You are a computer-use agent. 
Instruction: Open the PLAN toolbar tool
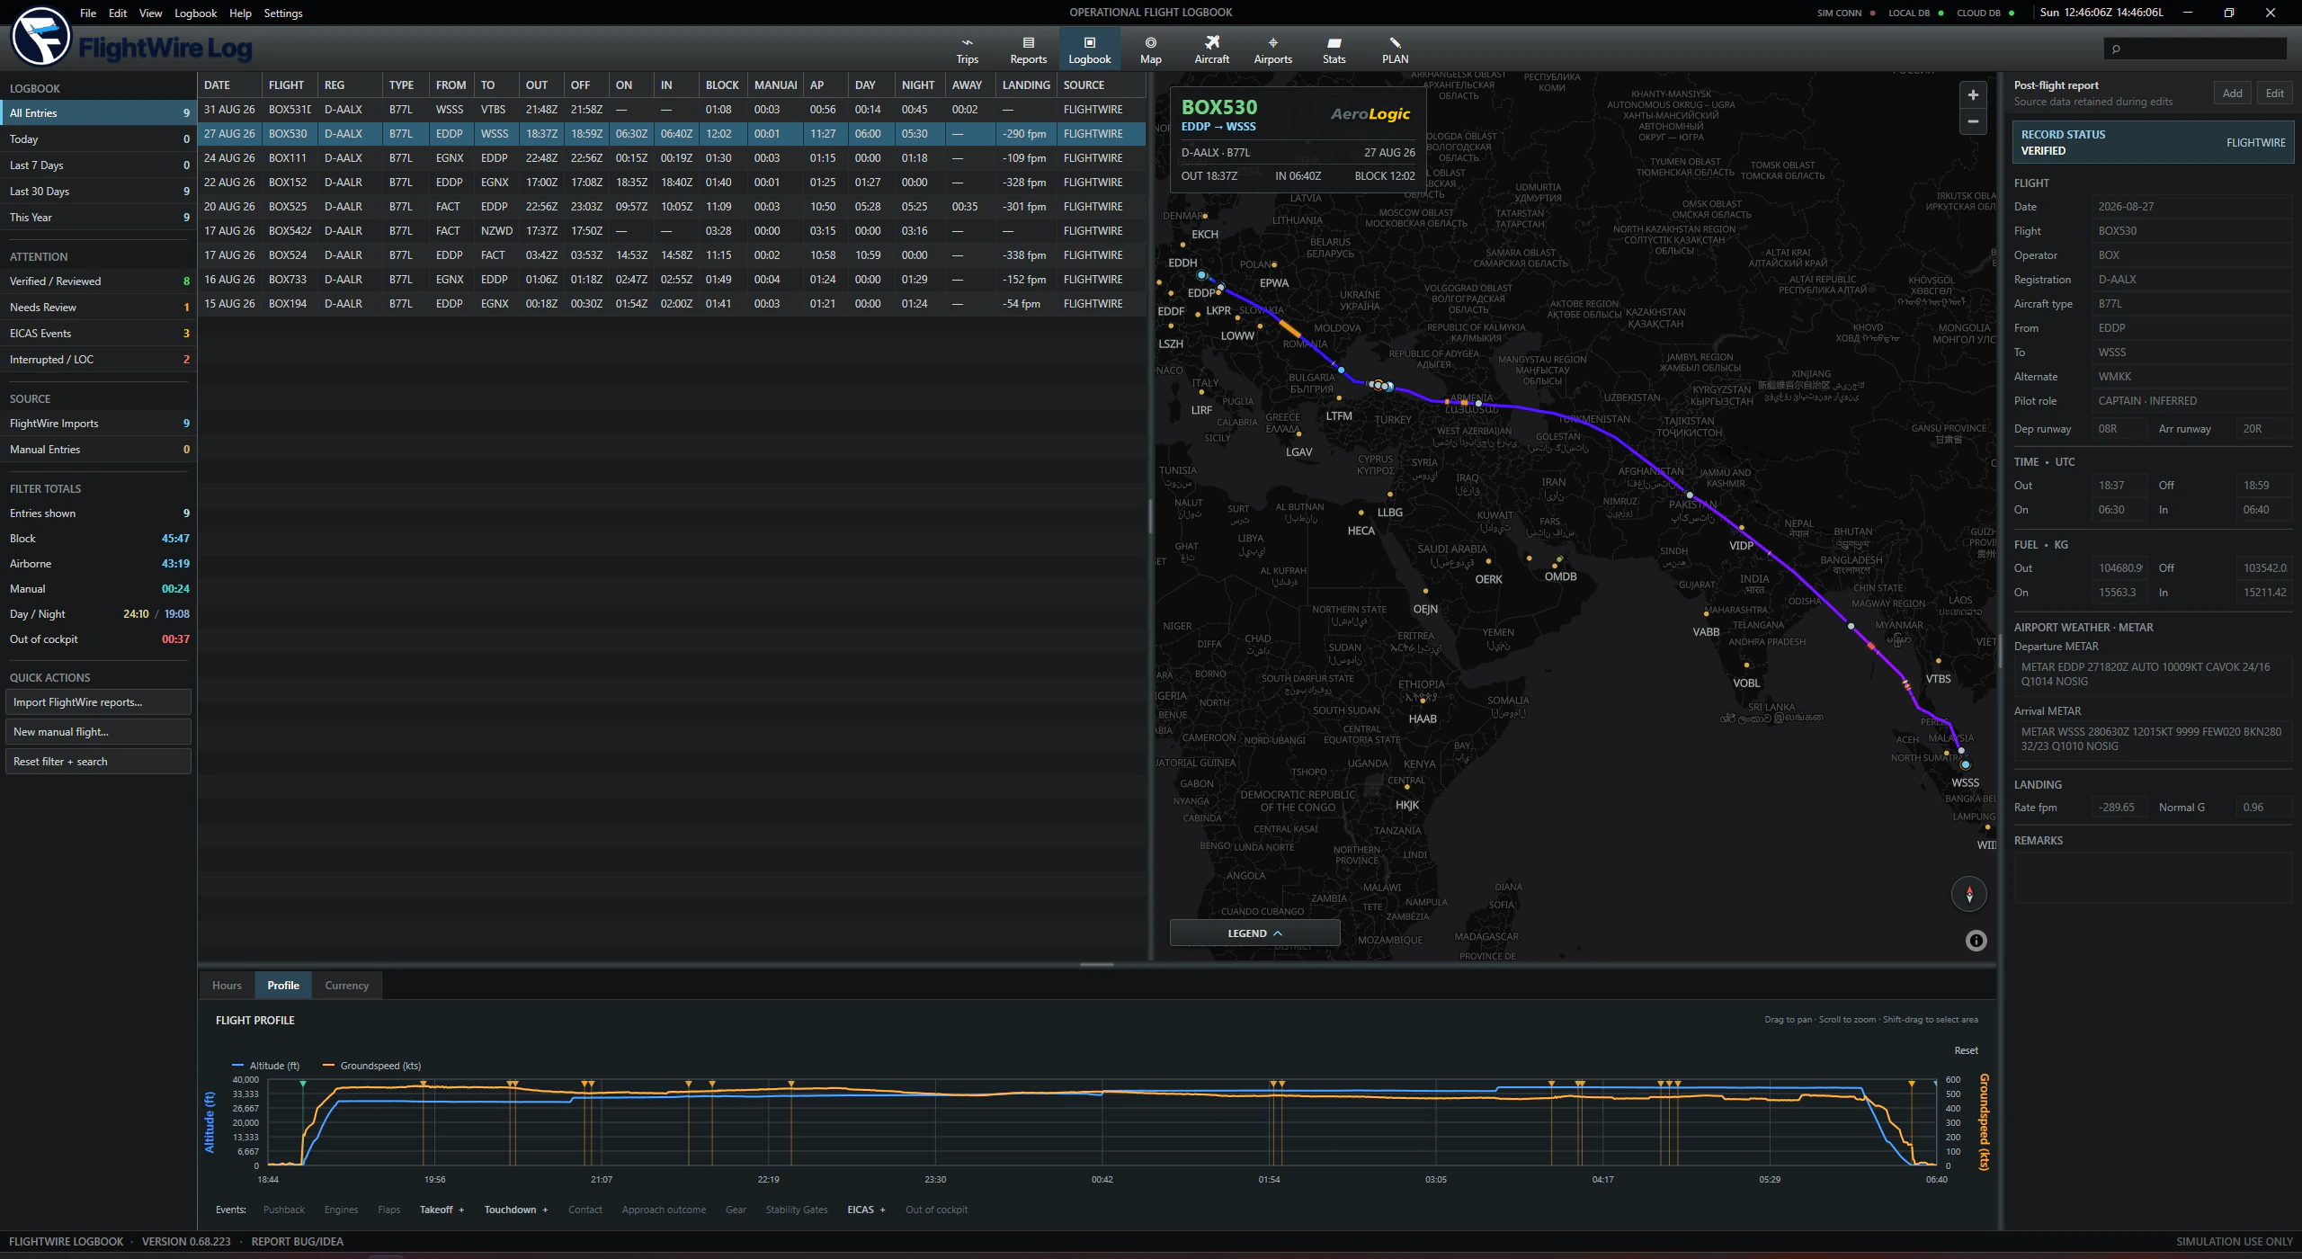point(1395,50)
